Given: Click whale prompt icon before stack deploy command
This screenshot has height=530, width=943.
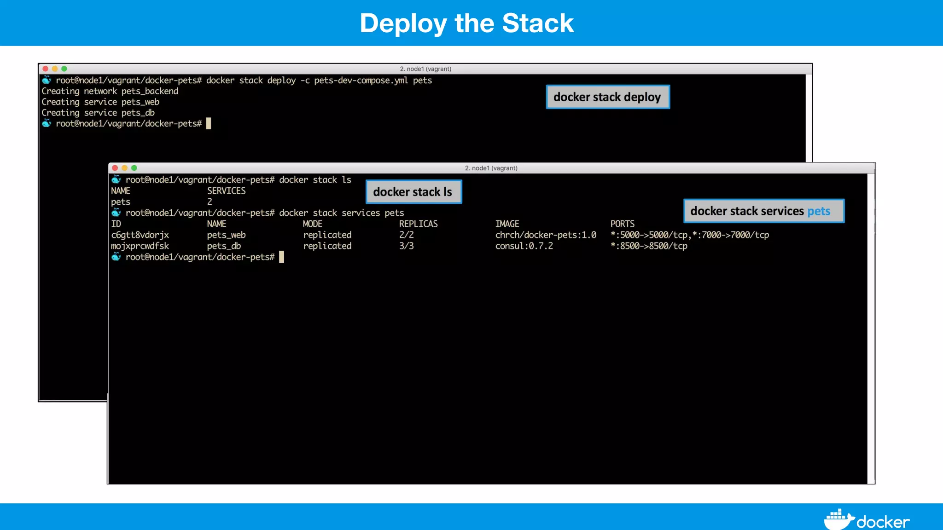Looking at the screenshot, I should 47,80.
